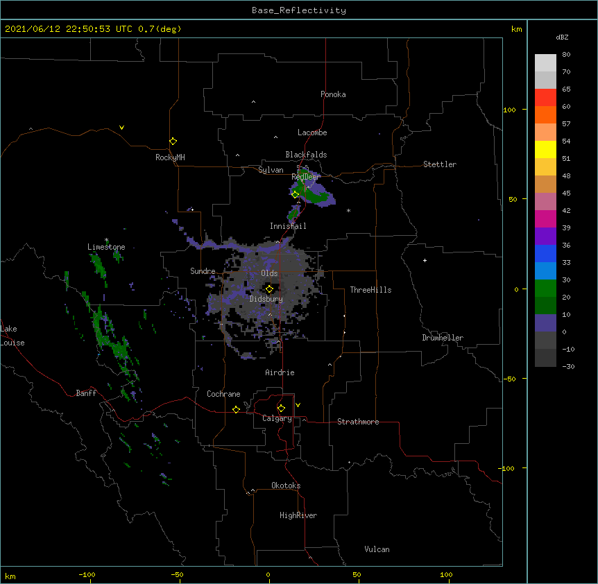Click the white asterisk marker east of Innisfail
598x584 pixels.
348,210
